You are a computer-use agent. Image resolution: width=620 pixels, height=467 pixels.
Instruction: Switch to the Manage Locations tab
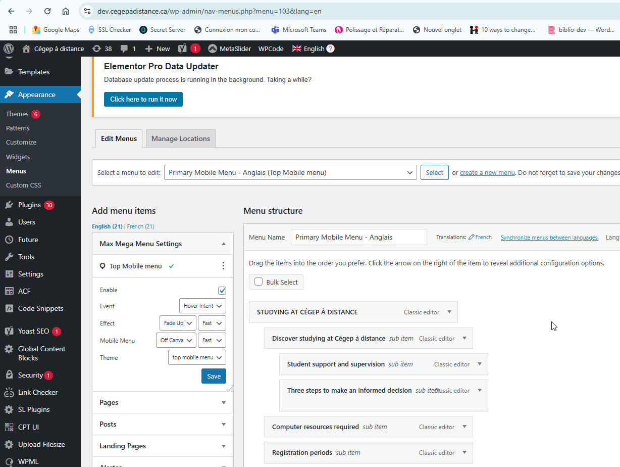pyautogui.click(x=180, y=138)
